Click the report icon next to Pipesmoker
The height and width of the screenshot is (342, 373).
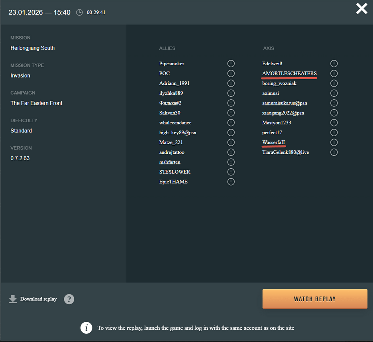pyautogui.click(x=231, y=63)
